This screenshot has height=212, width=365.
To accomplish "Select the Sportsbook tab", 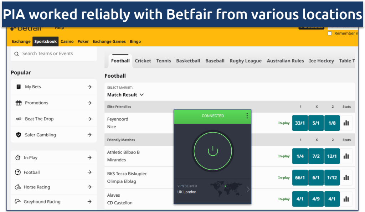I will tap(46, 41).
